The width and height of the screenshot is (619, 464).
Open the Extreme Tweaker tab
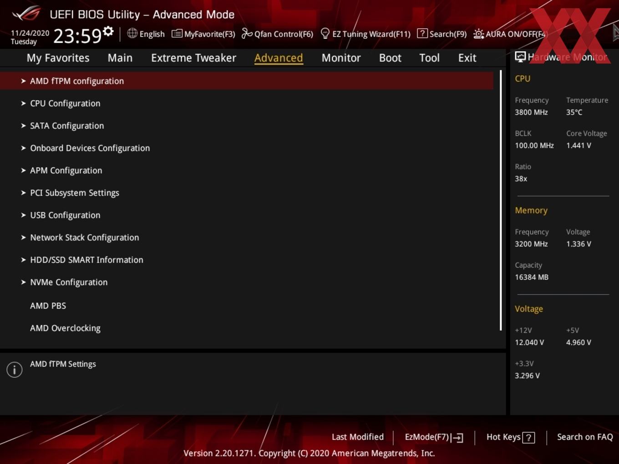click(193, 58)
